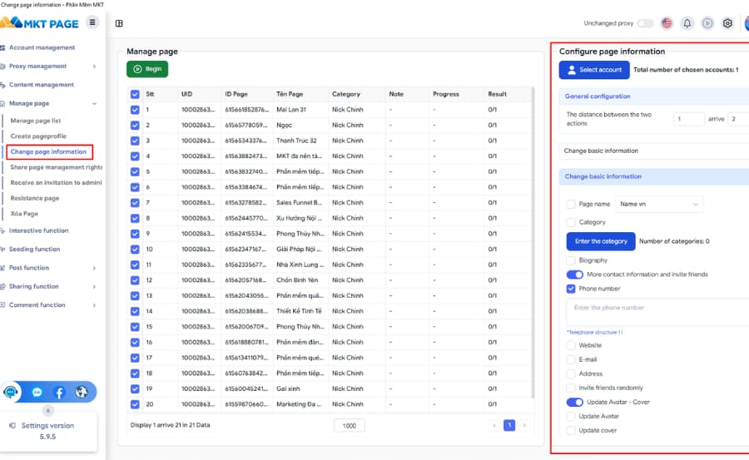Open Resistance page menu item
The height and width of the screenshot is (460, 749).
34,198
